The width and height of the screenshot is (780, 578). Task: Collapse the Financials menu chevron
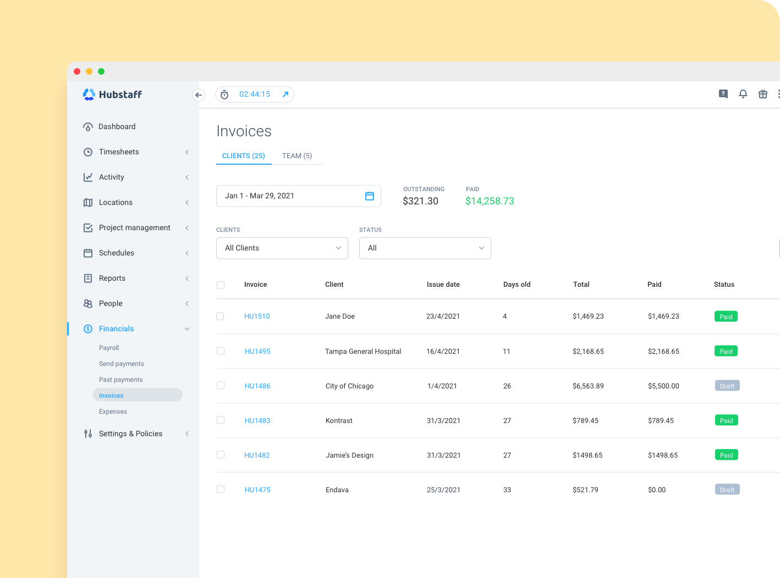pos(187,329)
